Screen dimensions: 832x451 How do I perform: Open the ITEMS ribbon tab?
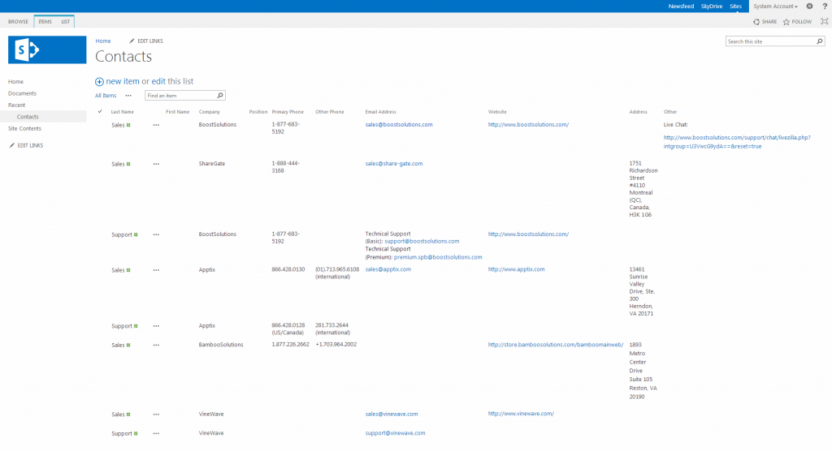point(45,22)
